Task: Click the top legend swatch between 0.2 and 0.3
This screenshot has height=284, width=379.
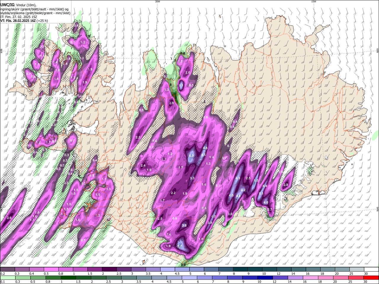Action: (7, 269)
